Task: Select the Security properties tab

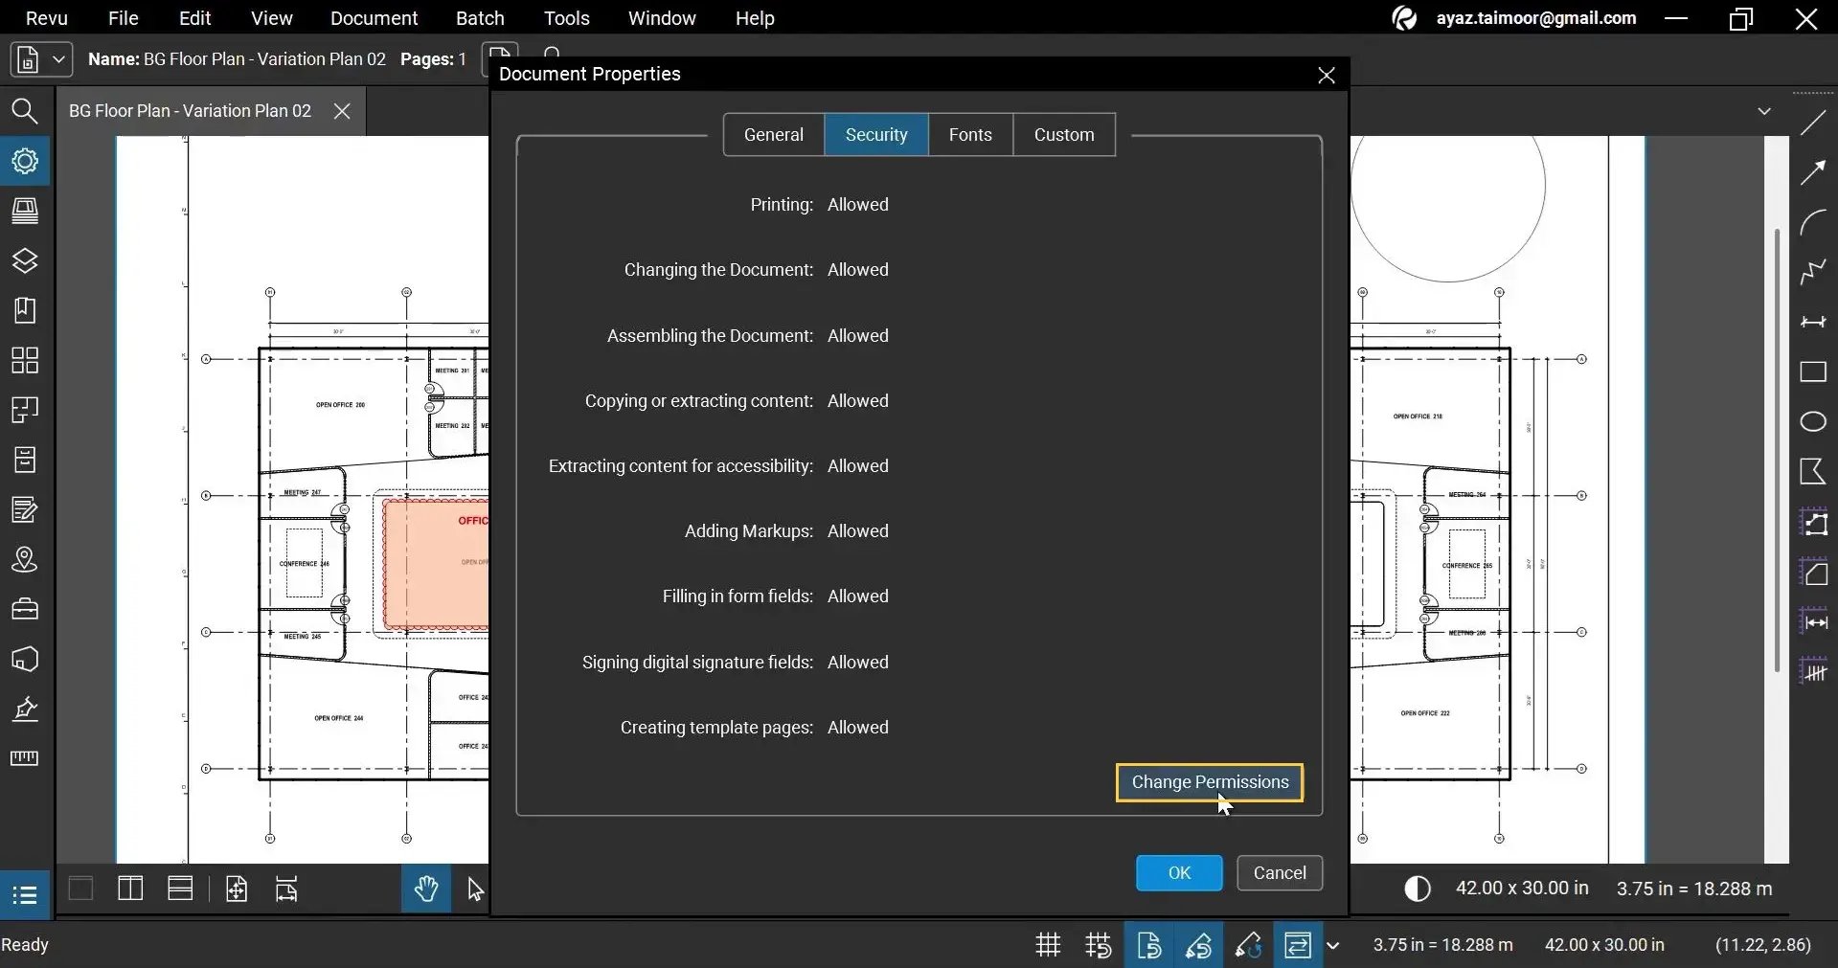Action: pos(876,135)
